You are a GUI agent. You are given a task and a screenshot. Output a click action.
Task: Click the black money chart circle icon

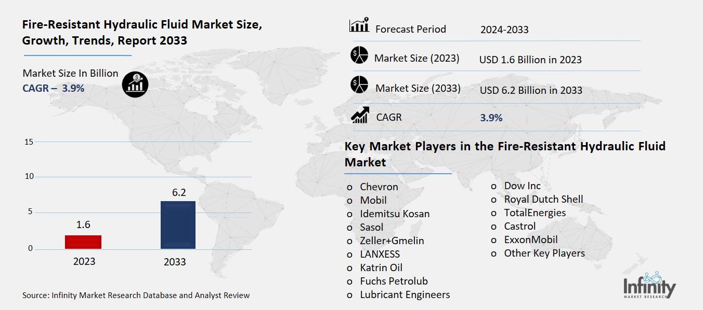pyautogui.click(x=135, y=84)
